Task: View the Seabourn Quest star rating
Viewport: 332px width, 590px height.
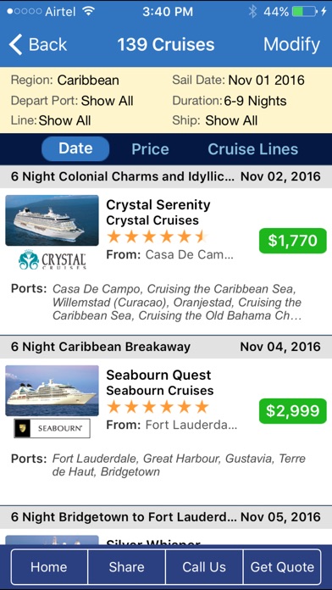Action: (x=158, y=407)
